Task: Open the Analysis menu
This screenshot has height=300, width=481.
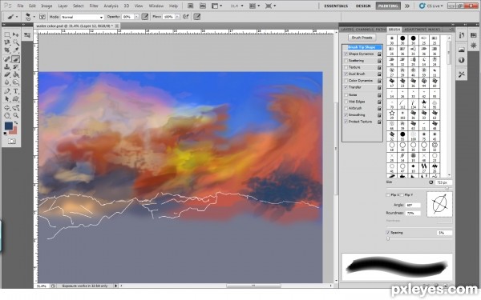Action: (111, 6)
